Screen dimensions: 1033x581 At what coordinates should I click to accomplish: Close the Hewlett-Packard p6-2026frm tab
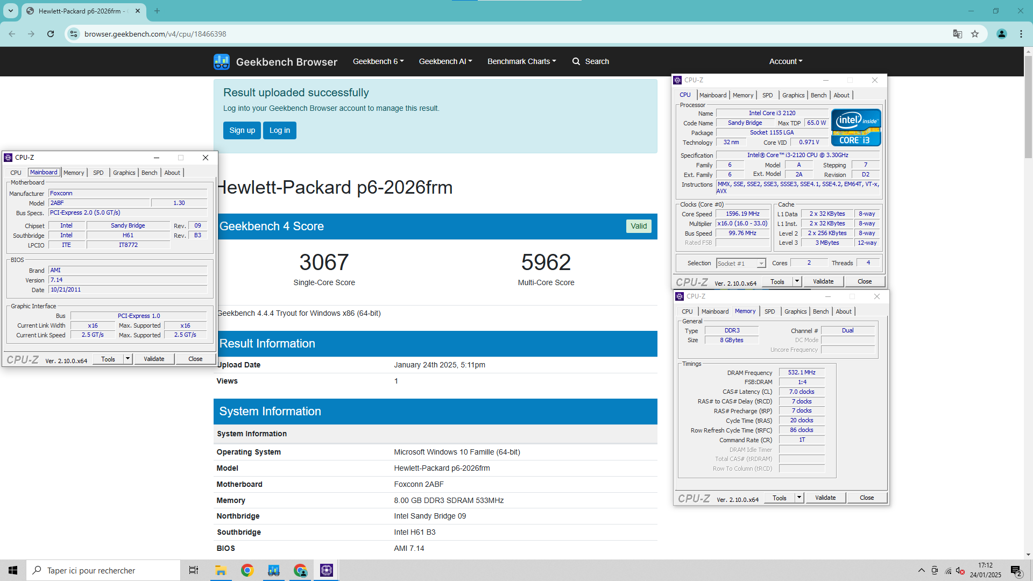coord(138,11)
